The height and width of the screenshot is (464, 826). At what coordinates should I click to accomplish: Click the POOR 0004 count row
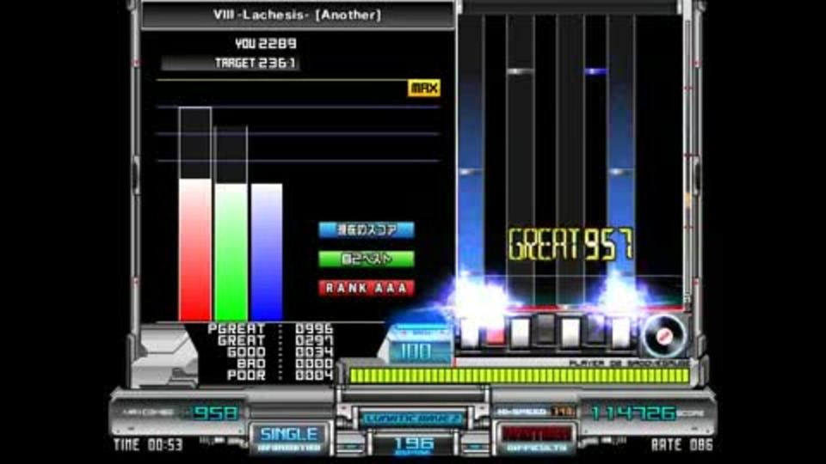tap(280, 375)
